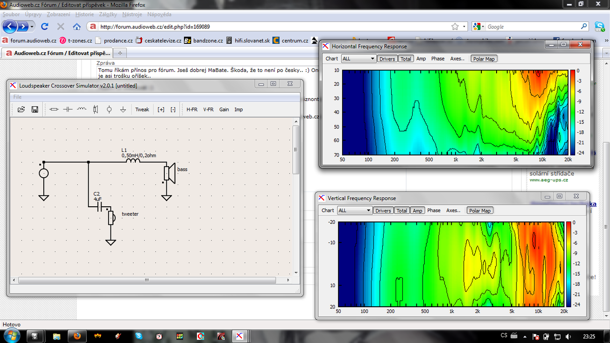Add a driver speaker component from the toolbar
The height and width of the screenshot is (343, 610).
click(95, 110)
